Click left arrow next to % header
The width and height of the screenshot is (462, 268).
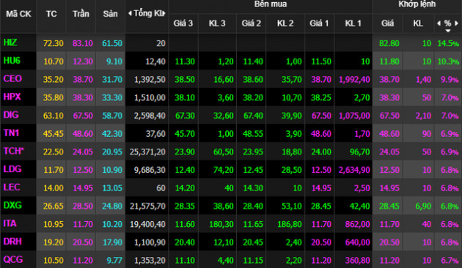point(439,23)
